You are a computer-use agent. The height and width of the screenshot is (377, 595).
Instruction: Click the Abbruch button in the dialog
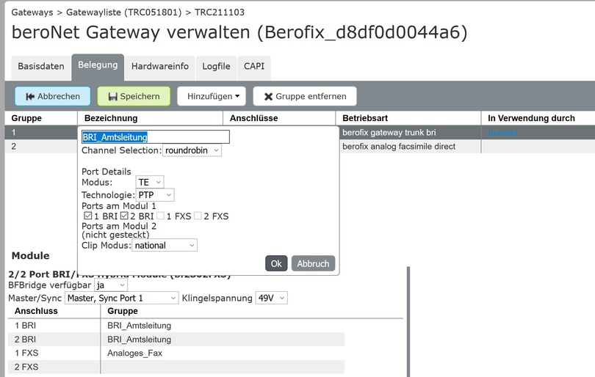[x=313, y=264]
